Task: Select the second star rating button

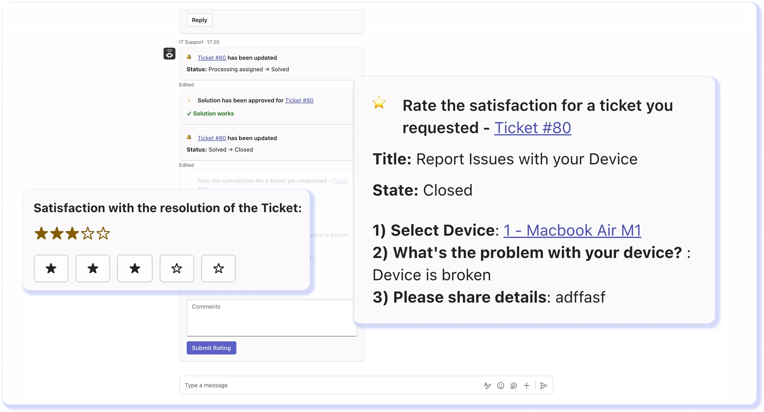Action: (x=93, y=268)
